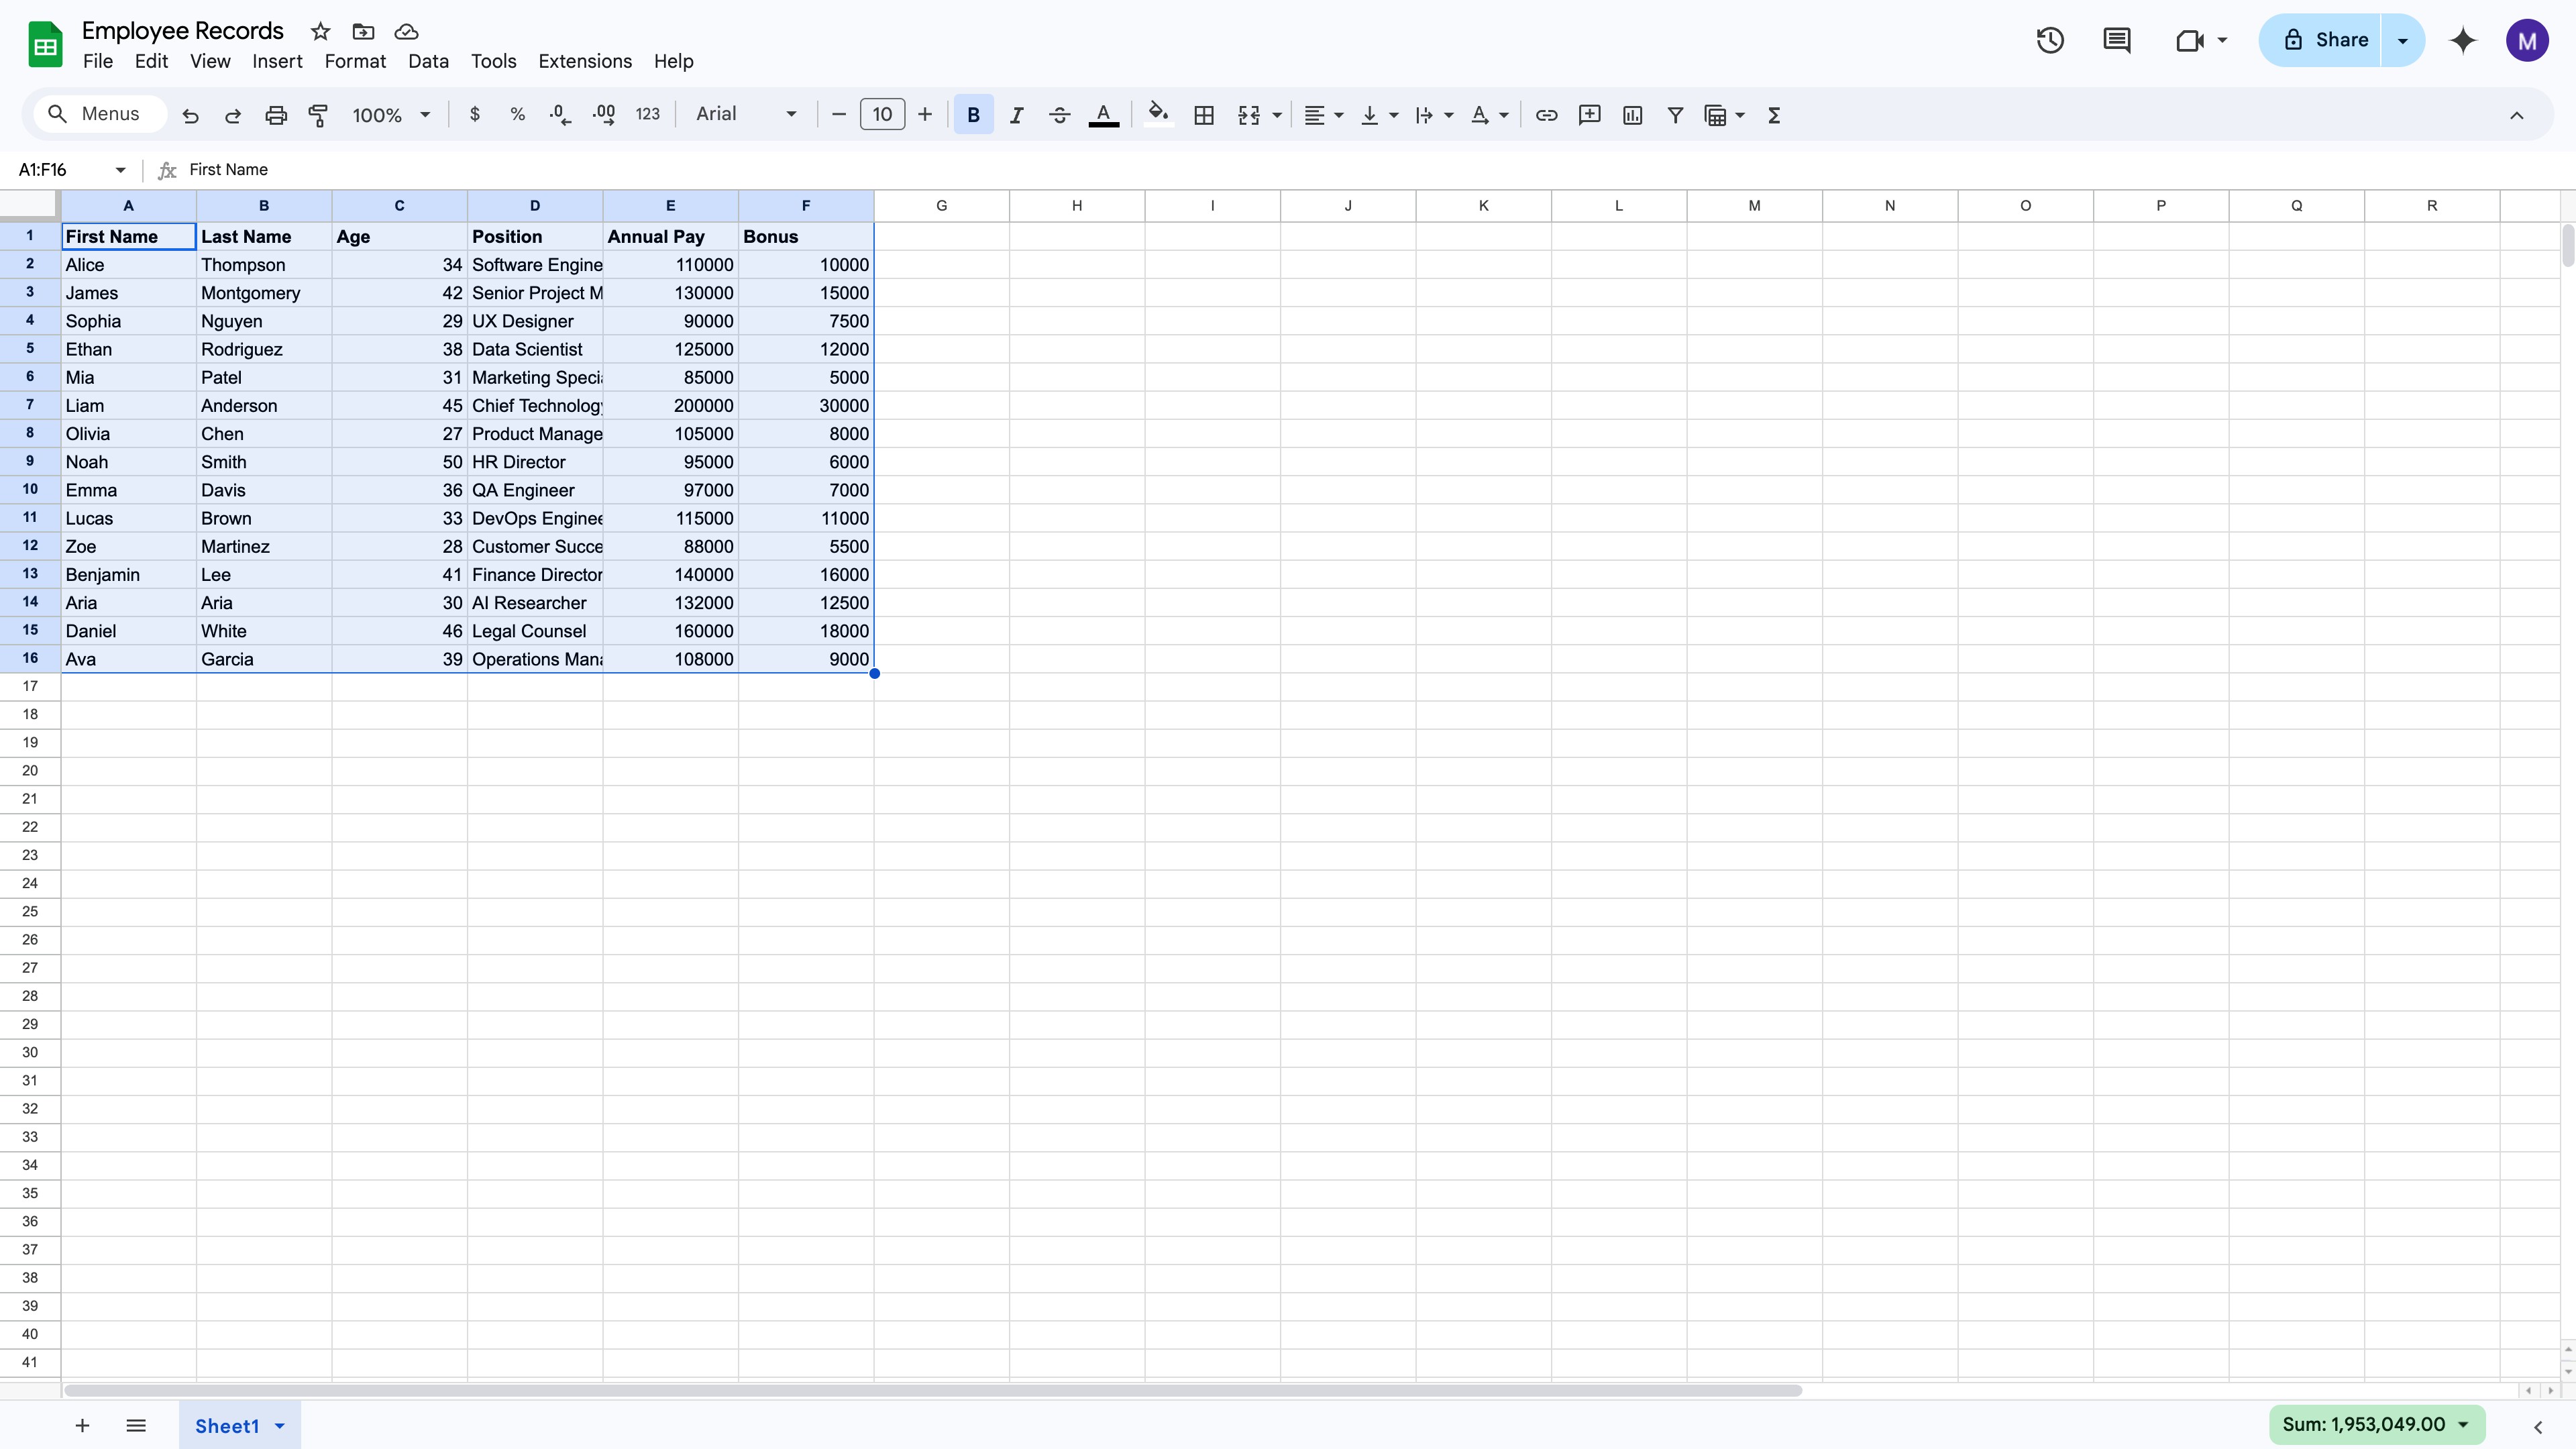
Task: Open filter views dropdown arrow
Action: click(1740, 115)
